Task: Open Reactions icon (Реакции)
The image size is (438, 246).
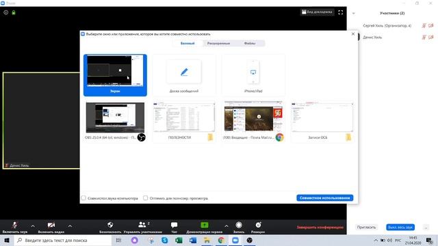Action: (258, 225)
